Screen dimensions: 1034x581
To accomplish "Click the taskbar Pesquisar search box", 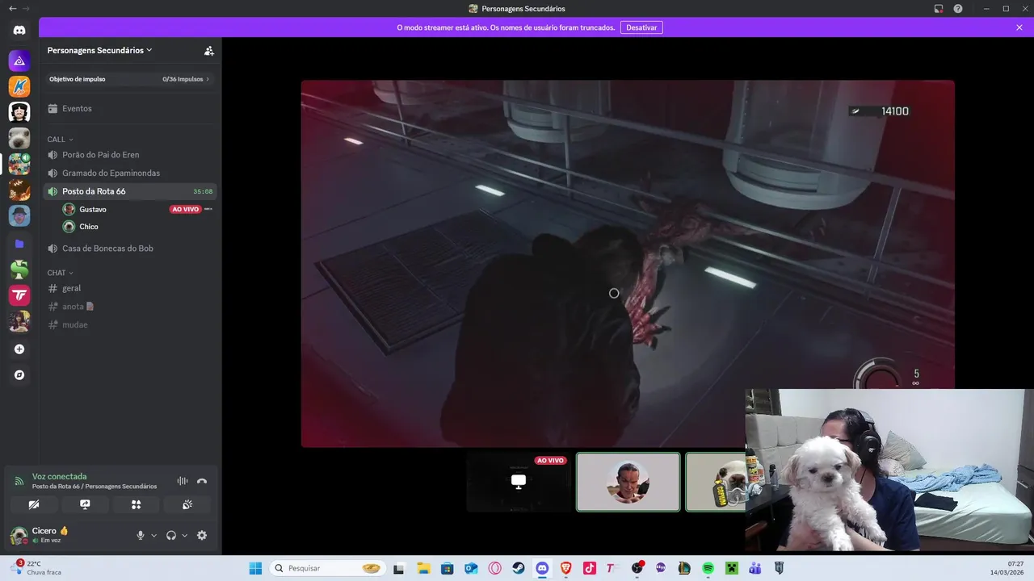I will click(x=328, y=568).
